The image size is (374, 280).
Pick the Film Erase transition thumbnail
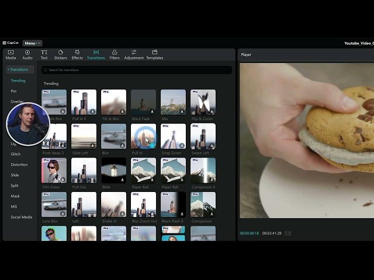[54, 170]
